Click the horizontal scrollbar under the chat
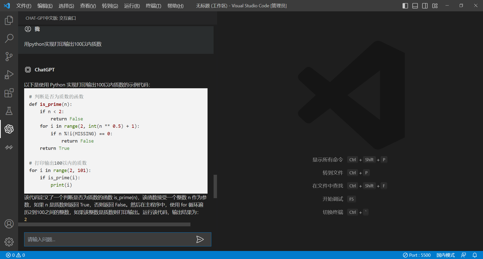 click(x=104, y=224)
